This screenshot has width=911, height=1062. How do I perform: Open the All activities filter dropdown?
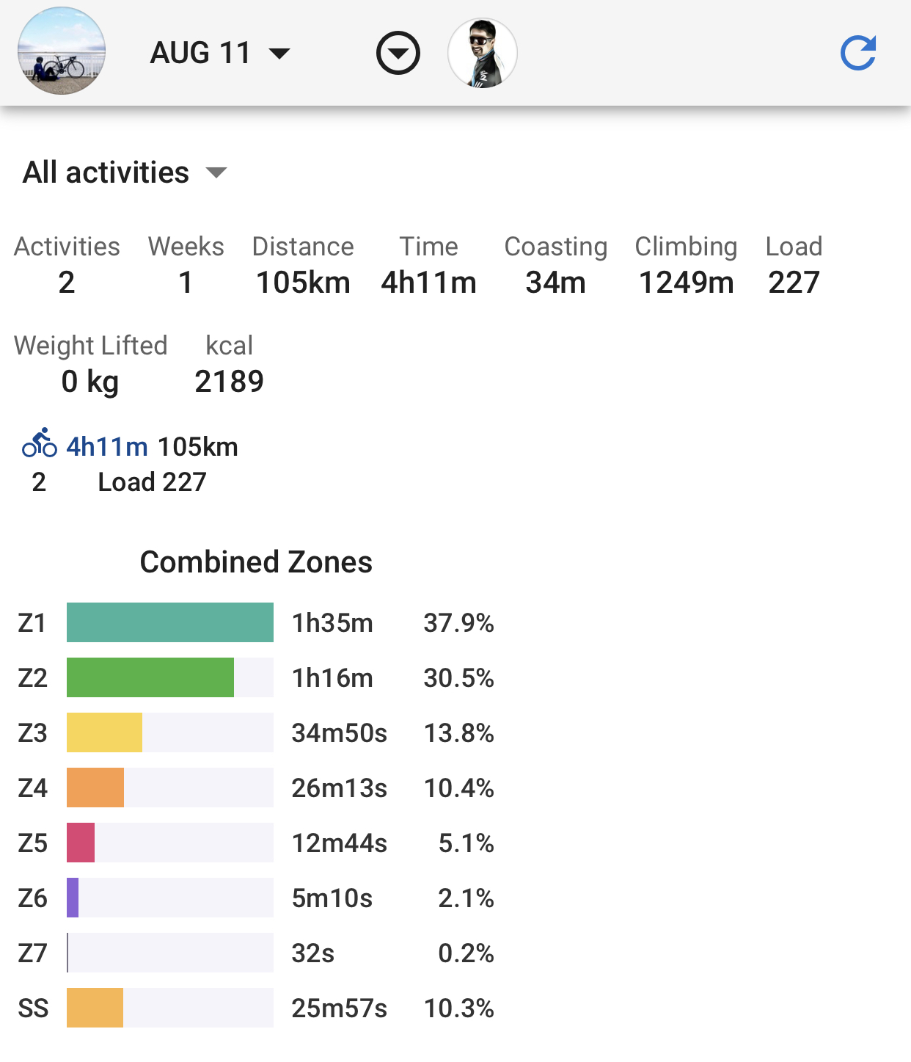(125, 172)
